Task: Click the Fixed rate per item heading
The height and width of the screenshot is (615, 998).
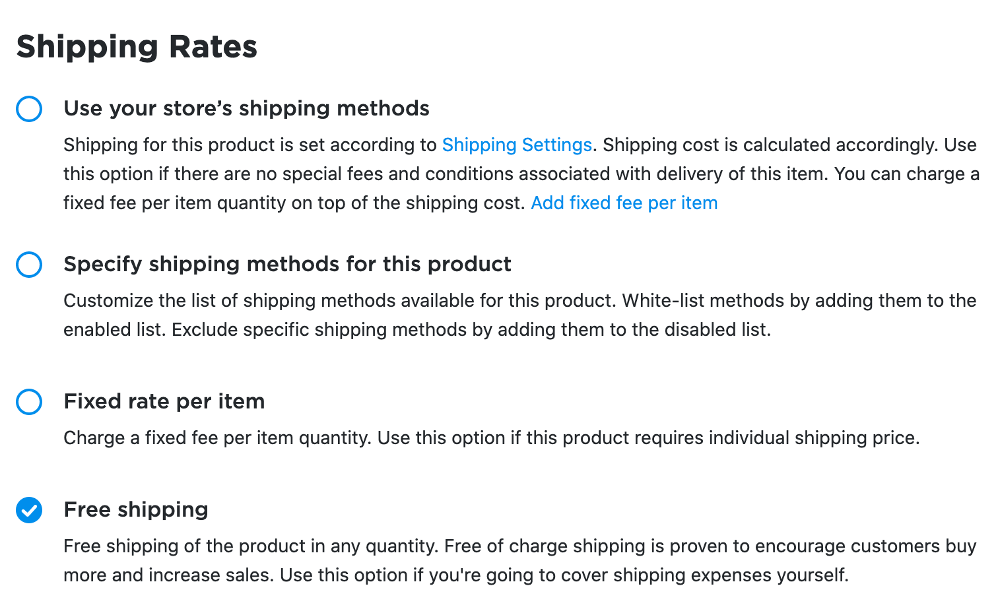Action: pos(164,401)
